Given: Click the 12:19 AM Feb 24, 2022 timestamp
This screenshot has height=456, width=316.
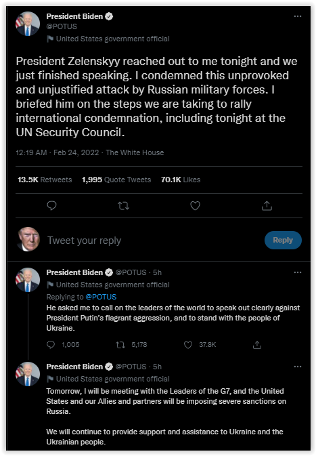Looking at the screenshot, I should (58, 152).
